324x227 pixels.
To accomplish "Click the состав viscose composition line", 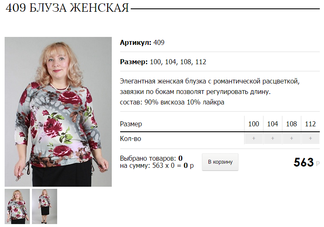I will point(172,102).
